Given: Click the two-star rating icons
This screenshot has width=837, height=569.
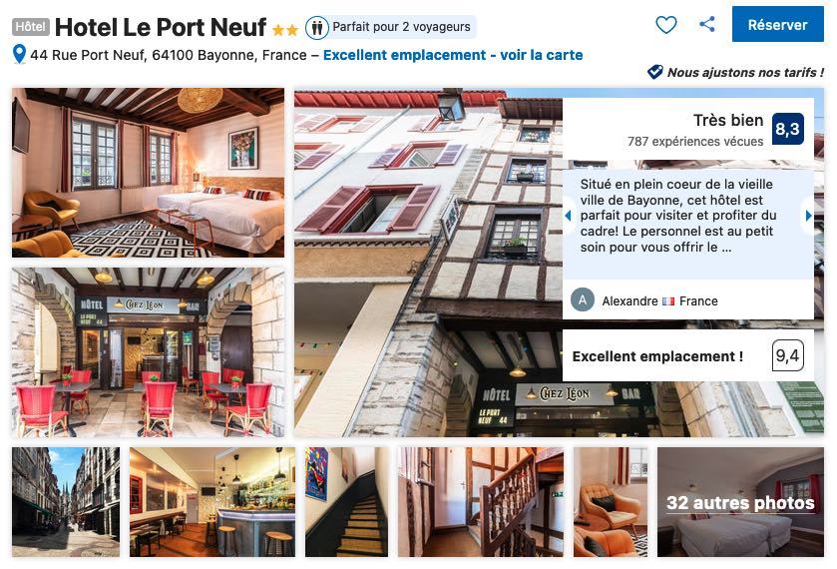Looking at the screenshot, I should click(x=285, y=31).
